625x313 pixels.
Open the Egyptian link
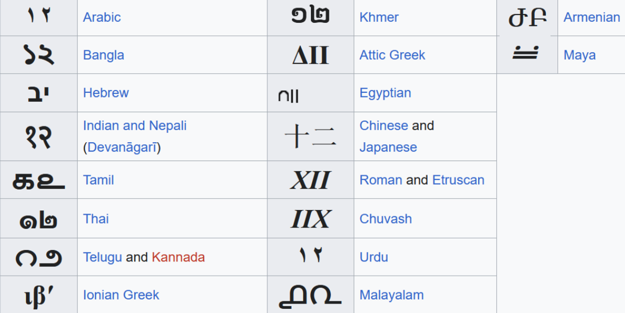pos(385,93)
